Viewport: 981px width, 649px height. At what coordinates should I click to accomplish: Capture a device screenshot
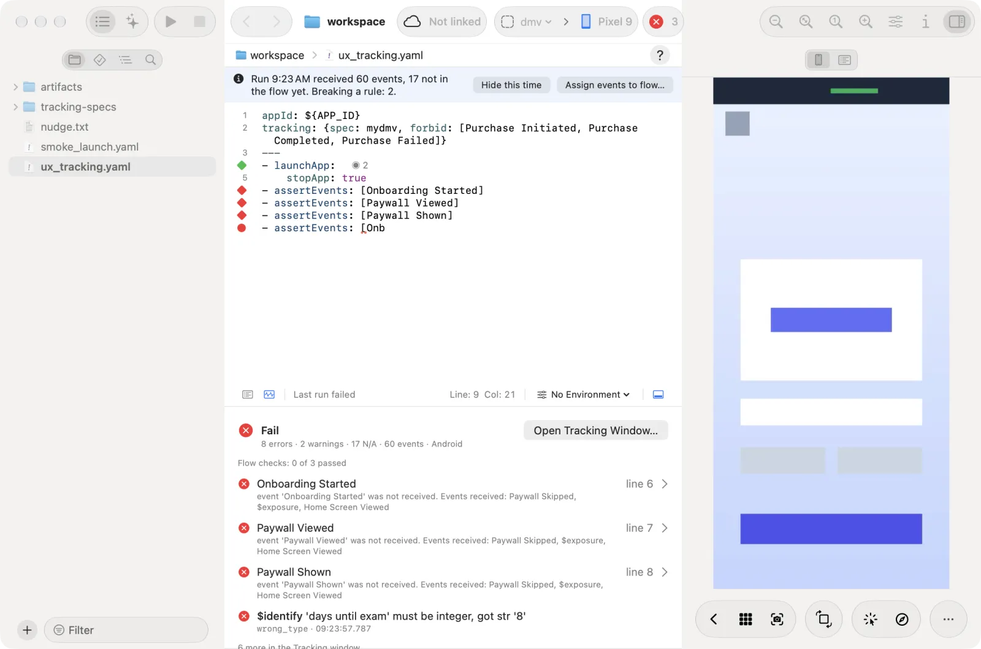click(x=777, y=619)
